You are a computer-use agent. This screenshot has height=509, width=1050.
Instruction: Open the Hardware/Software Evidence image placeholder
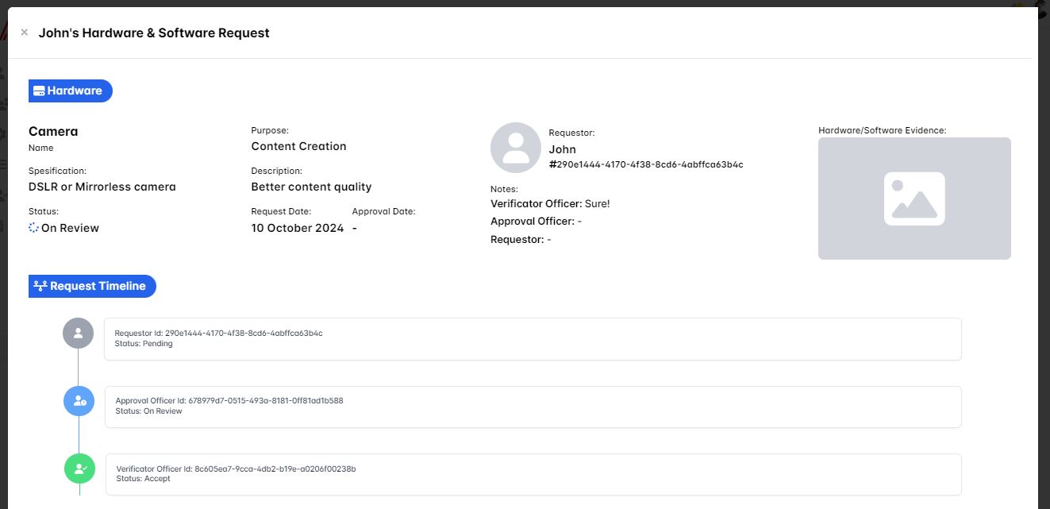tap(914, 199)
